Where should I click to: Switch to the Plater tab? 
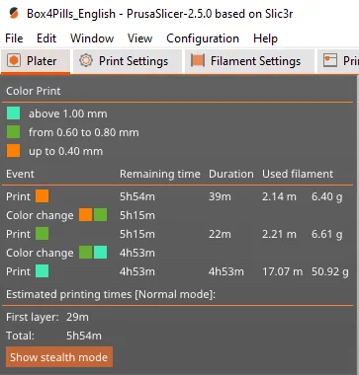36,61
